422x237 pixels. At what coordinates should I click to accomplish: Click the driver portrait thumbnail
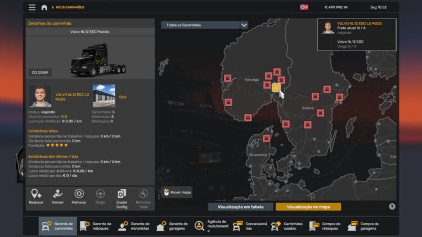click(40, 95)
